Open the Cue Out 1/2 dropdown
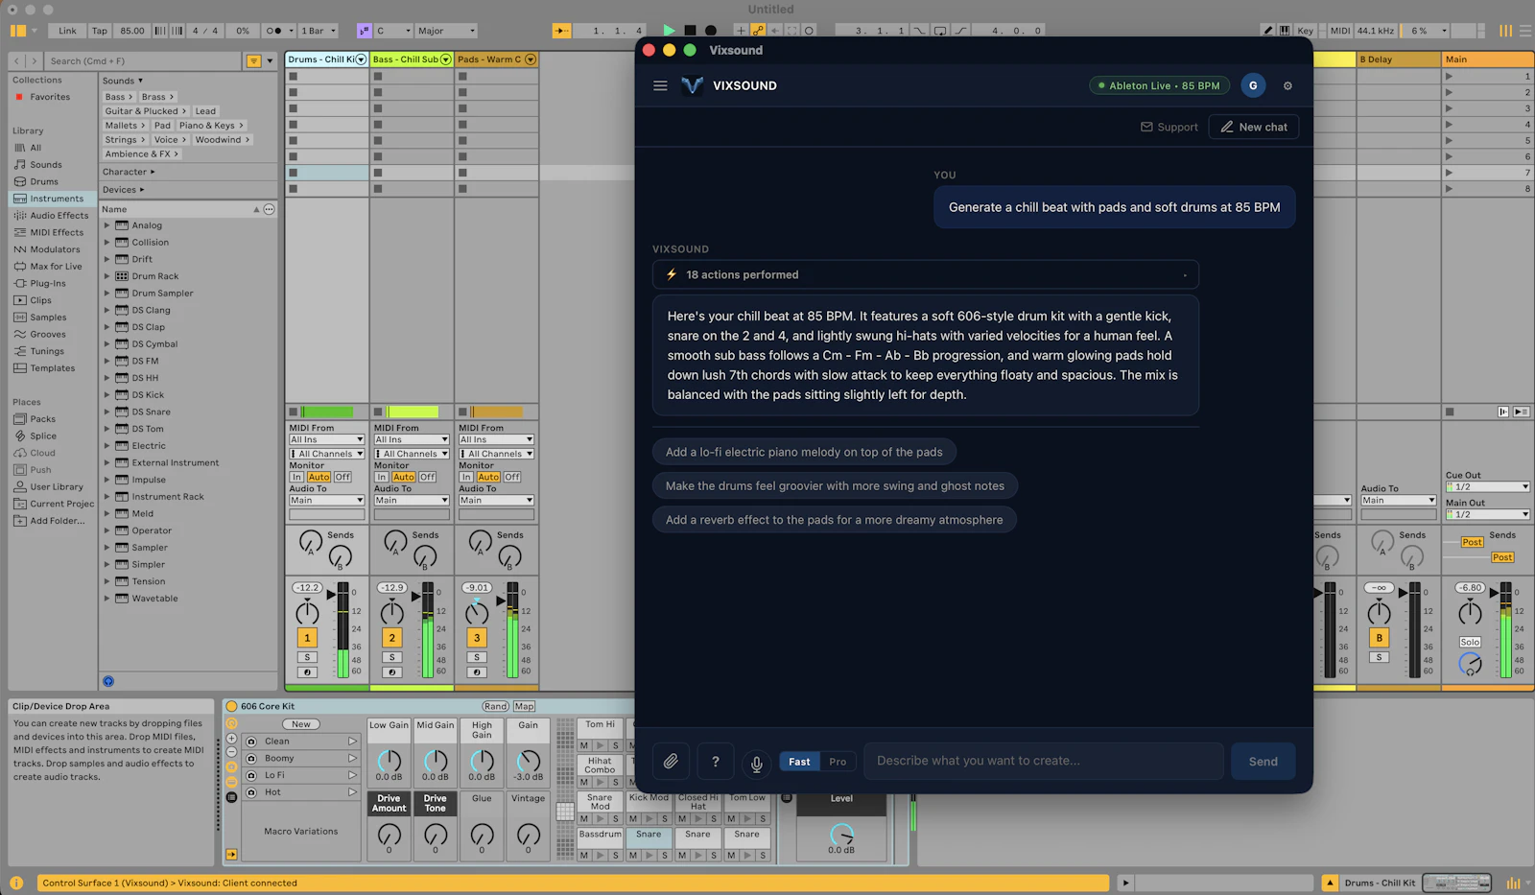Image resolution: width=1535 pixels, height=895 pixels. point(1488,487)
